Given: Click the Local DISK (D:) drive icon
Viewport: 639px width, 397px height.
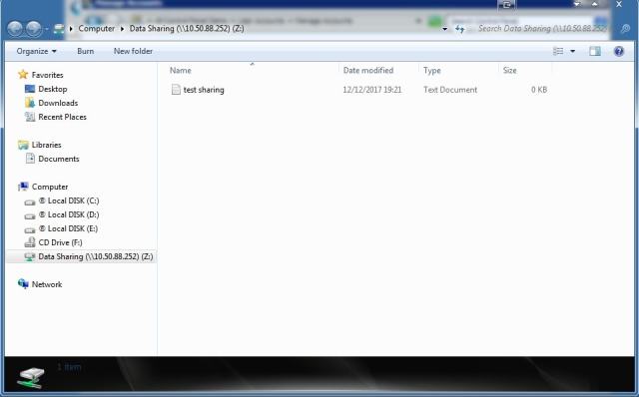Looking at the screenshot, I should point(30,215).
